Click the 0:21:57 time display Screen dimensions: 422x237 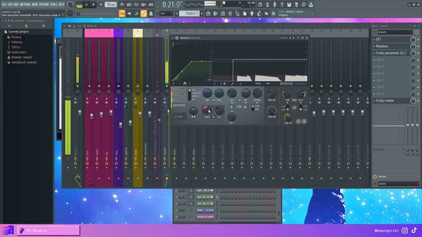(172, 5)
